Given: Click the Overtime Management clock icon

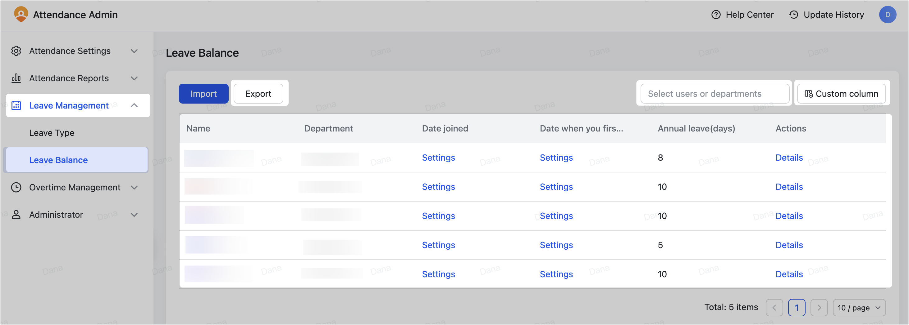Looking at the screenshot, I should (16, 187).
